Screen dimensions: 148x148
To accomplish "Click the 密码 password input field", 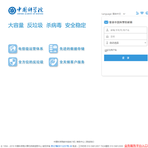I will coord(125,37).
